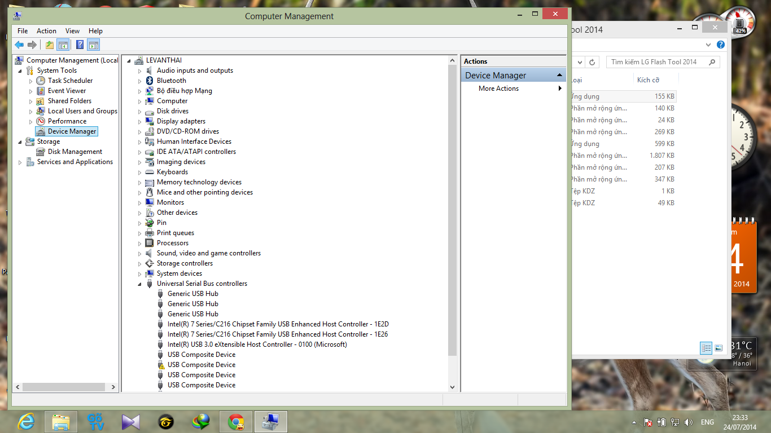The height and width of the screenshot is (433, 771).
Task: Click the yellow-warning USB Composite Device icon
Action: [160, 365]
